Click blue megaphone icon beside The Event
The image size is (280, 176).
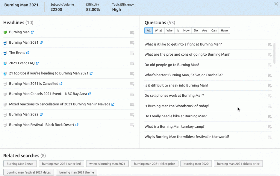(5, 53)
